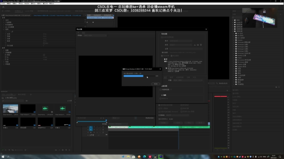Open Microsoft Edge from the taskbar

(144, 157)
